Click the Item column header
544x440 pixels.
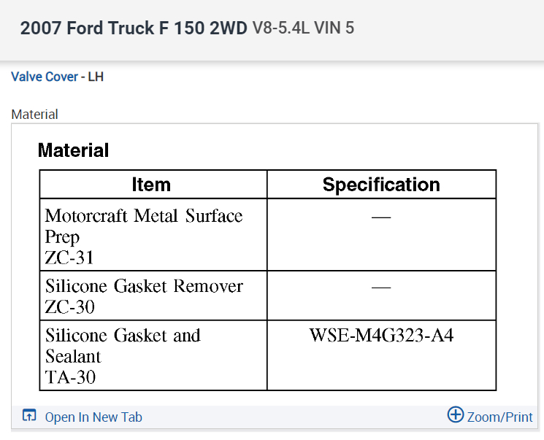click(x=151, y=185)
